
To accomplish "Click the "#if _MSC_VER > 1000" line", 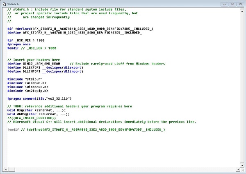I will [x=26, y=40].
